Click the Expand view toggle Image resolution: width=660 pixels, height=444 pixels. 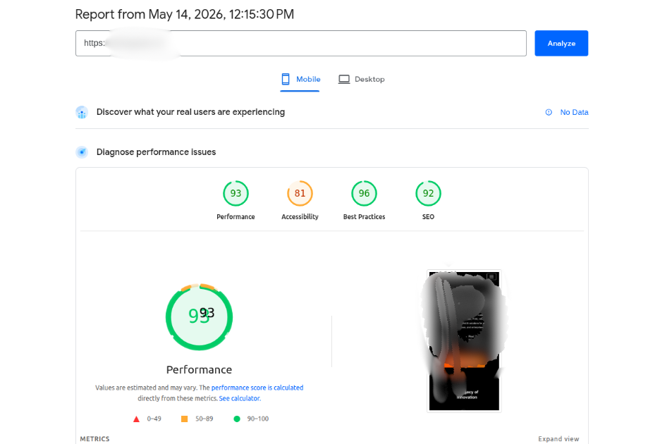click(x=558, y=438)
